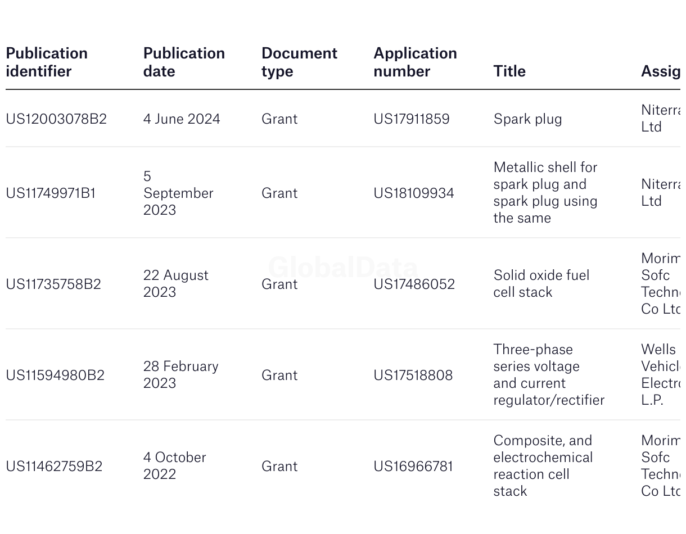Click the Publication identifier column header
Image resolution: width=686 pixels, height=534 pixels.
[x=47, y=62]
